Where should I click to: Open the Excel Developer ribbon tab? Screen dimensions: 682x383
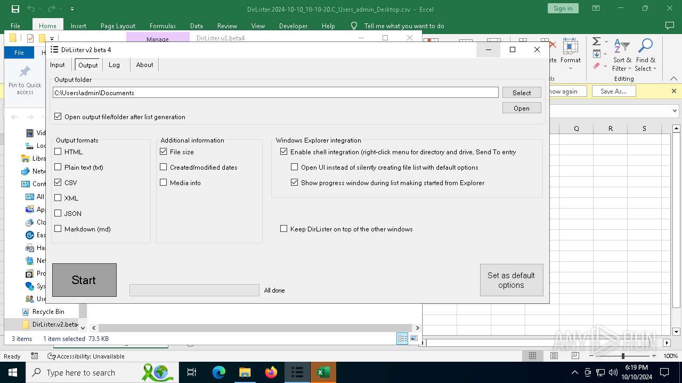(293, 26)
